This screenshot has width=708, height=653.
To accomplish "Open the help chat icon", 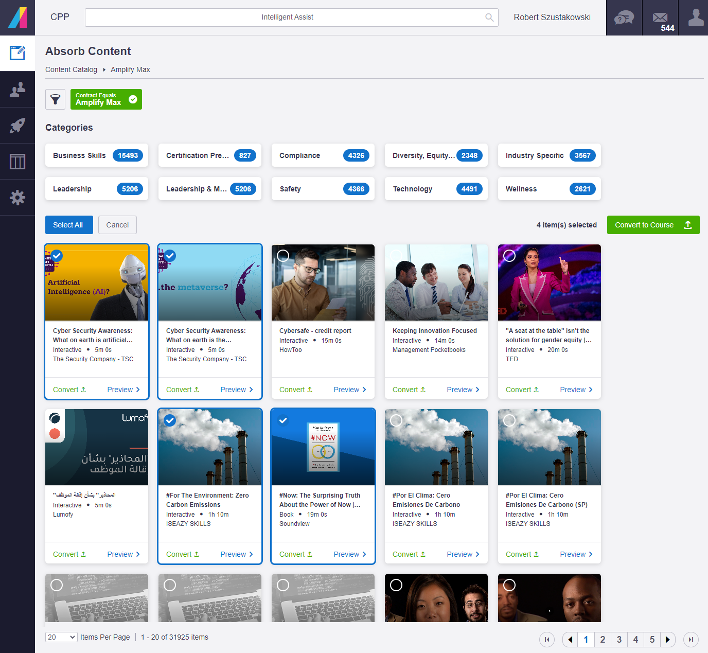I will tap(624, 17).
